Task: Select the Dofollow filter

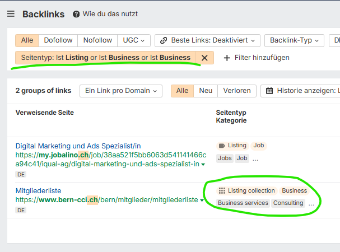Action: point(58,40)
